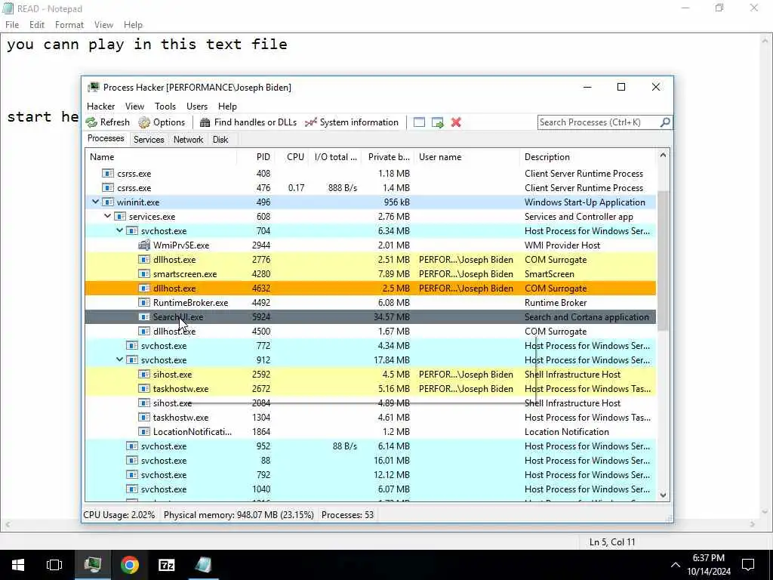Open Notepad's Edit menu
773x580 pixels.
pyautogui.click(x=37, y=25)
